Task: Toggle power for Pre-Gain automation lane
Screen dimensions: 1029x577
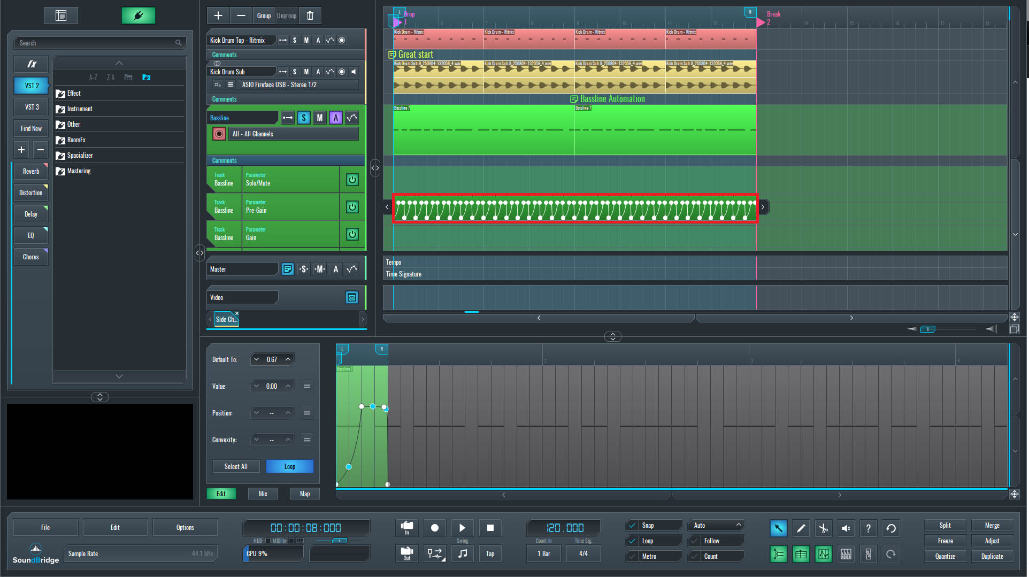Action: [352, 207]
